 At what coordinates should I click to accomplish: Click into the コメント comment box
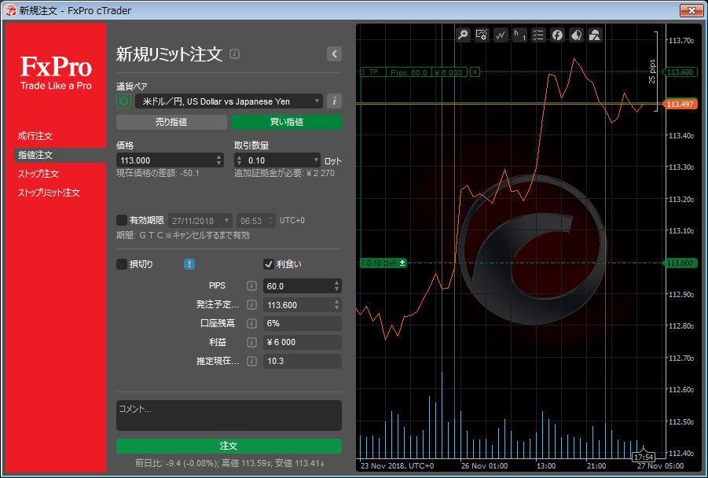tap(229, 415)
